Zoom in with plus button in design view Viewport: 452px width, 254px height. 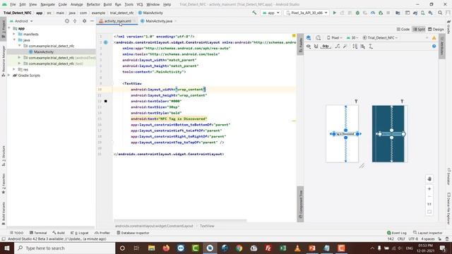[429, 189]
